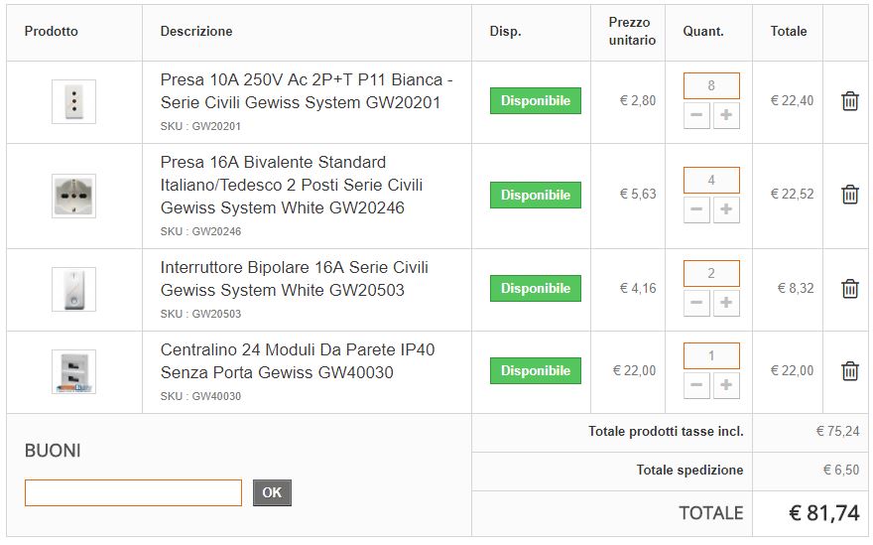Image resolution: width=873 pixels, height=545 pixels.
Task: Increase quantity of Presa 16A Bivalente
Action: pos(726,209)
